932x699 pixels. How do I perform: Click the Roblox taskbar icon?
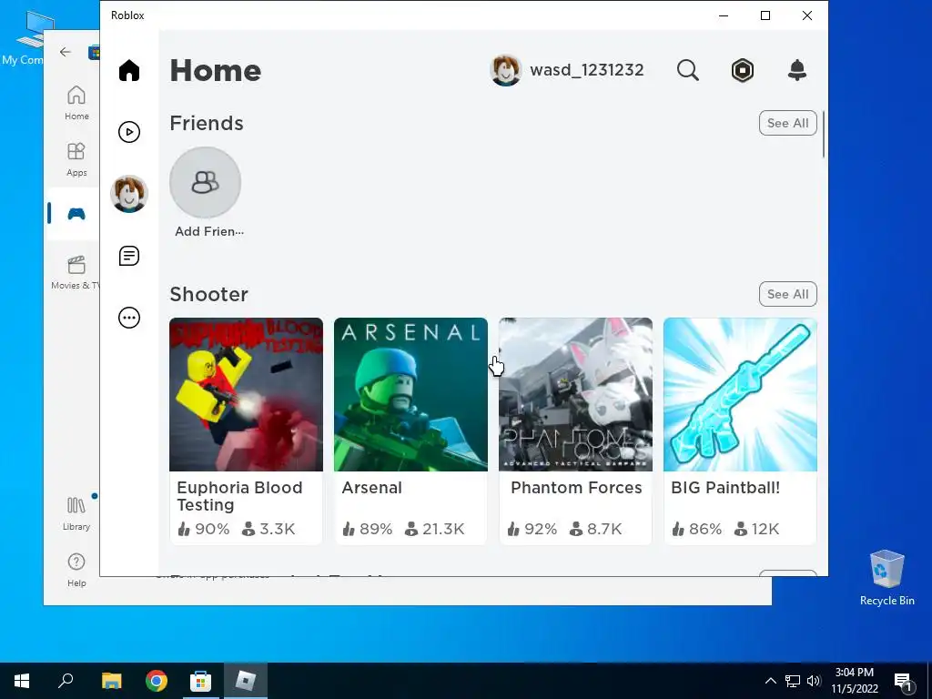click(246, 681)
